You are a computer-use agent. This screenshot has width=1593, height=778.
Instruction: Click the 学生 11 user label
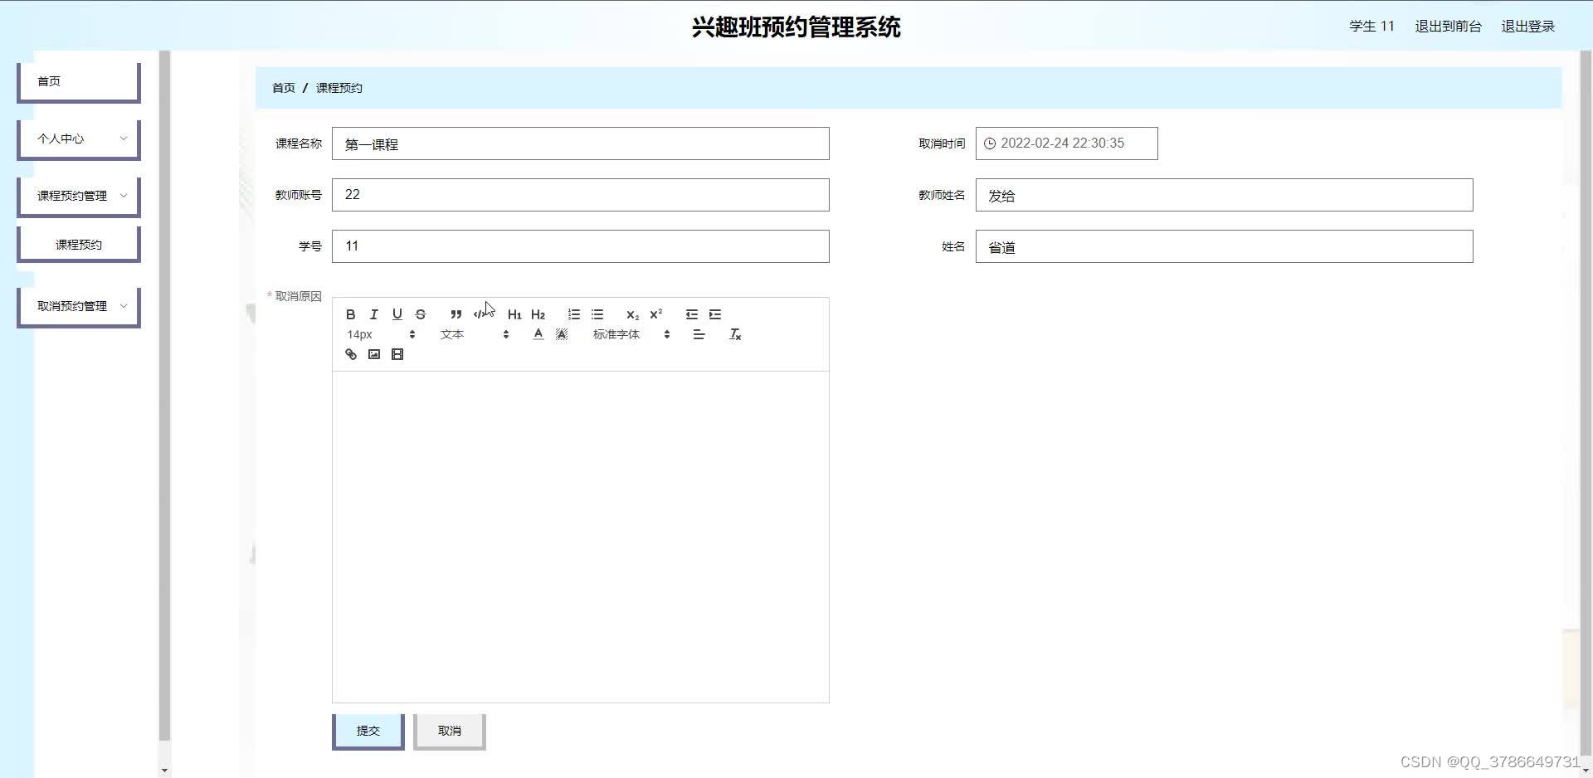[1371, 27]
